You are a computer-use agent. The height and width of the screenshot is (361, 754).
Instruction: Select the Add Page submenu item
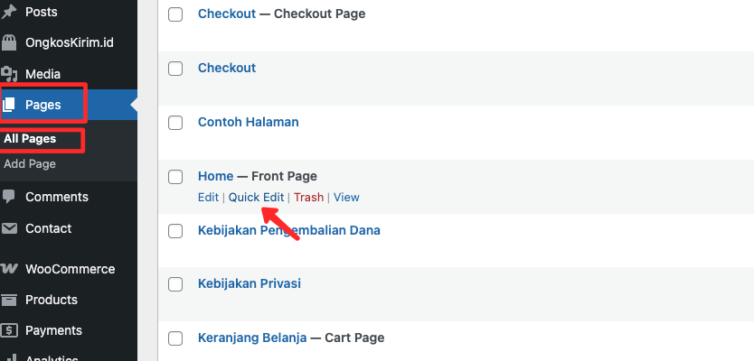(30, 163)
